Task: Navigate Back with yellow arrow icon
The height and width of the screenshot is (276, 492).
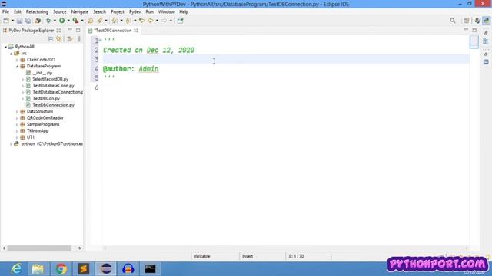Action: point(151,21)
